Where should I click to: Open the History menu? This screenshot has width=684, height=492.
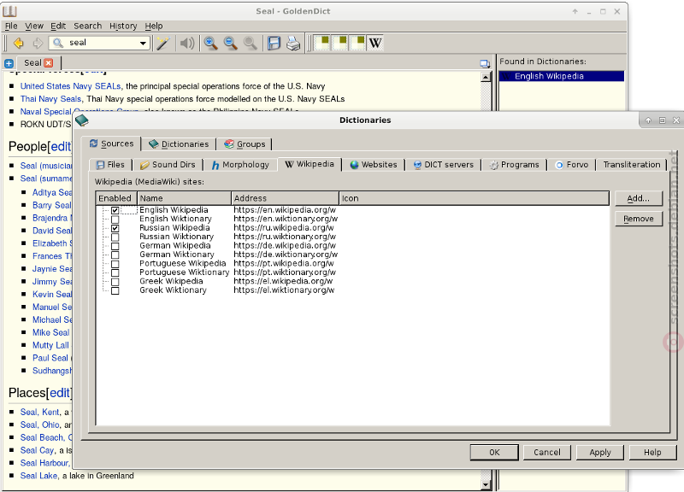pyautogui.click(x=123, y=26)
